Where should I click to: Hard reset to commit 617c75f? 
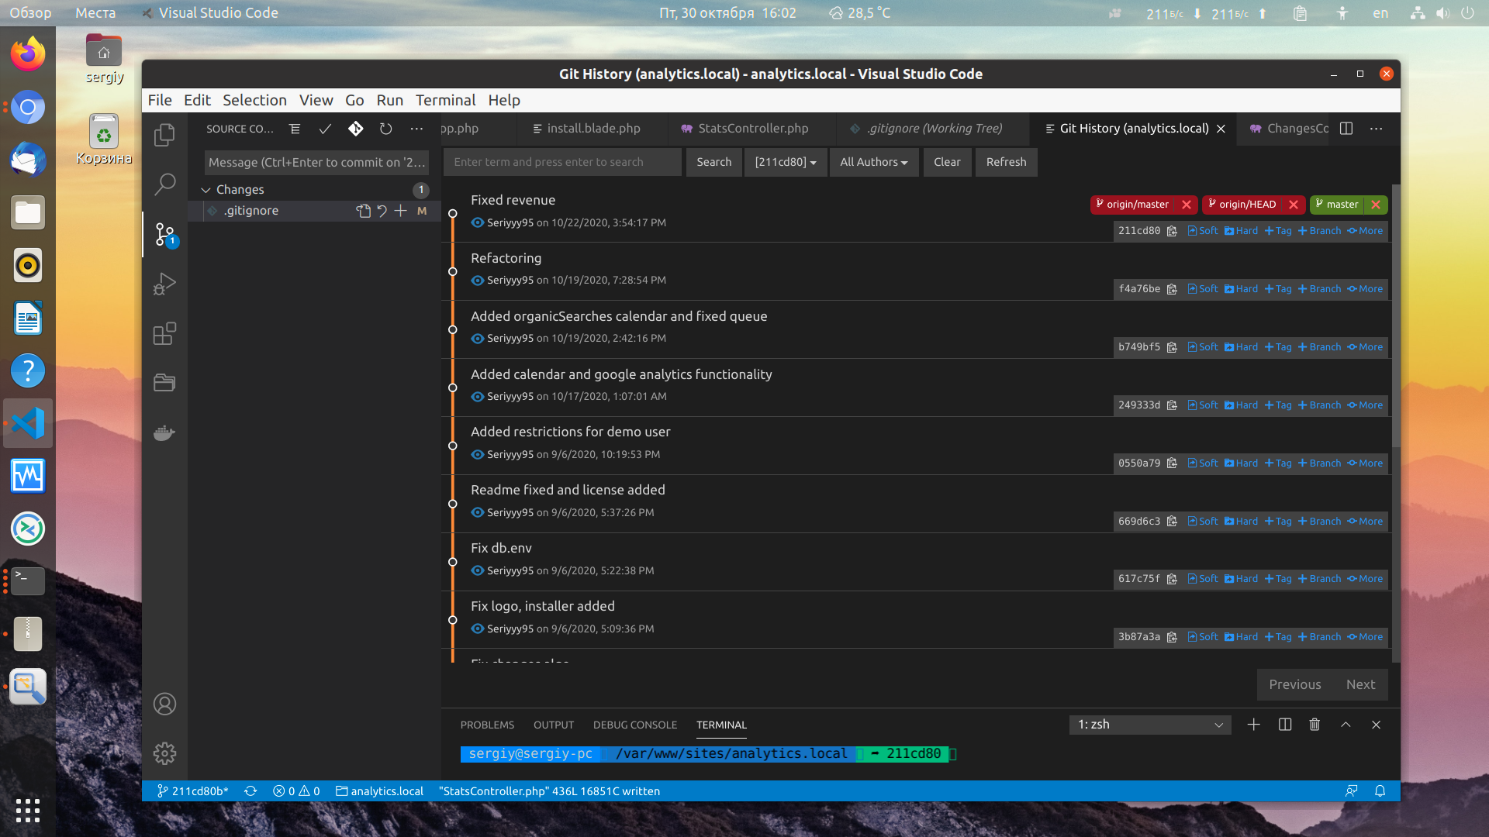[1241, 579]
